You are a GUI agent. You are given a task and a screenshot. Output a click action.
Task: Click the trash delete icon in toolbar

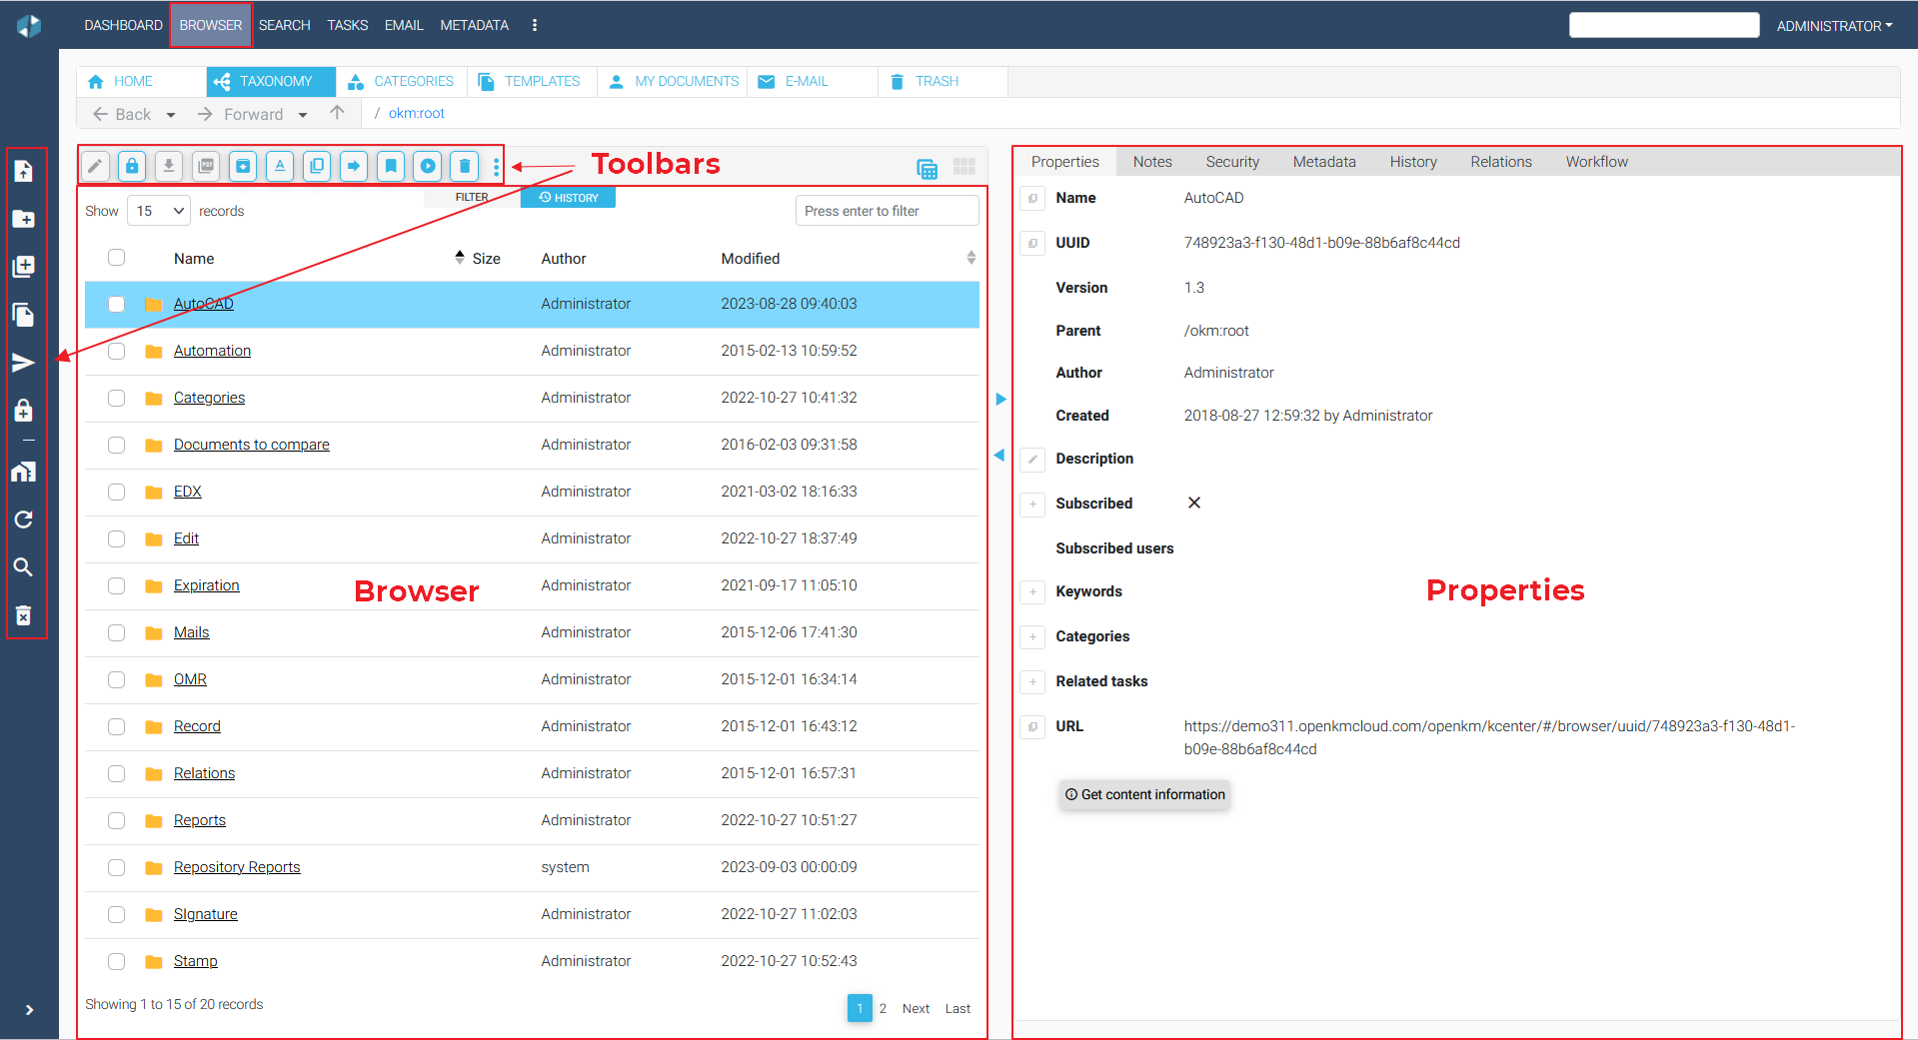[465, 166]
